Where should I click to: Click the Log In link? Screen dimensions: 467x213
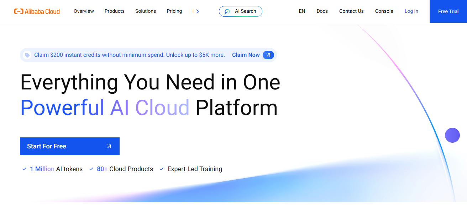pyautogui.click(x=411, y=11)
